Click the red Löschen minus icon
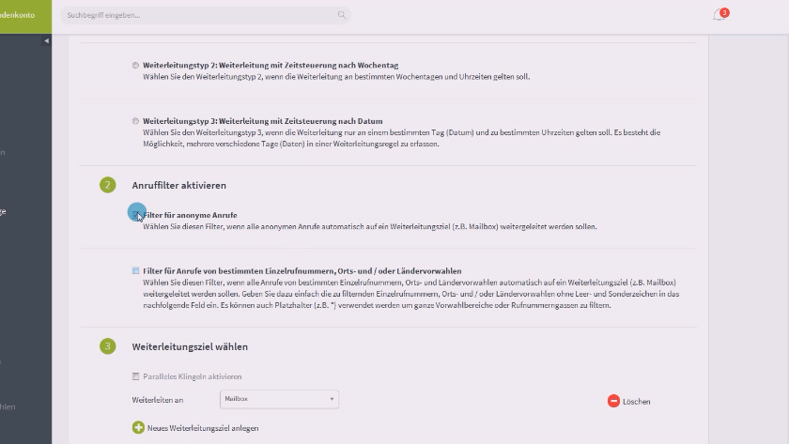This screenshot has width=789, height=444. tap(613, 401)
